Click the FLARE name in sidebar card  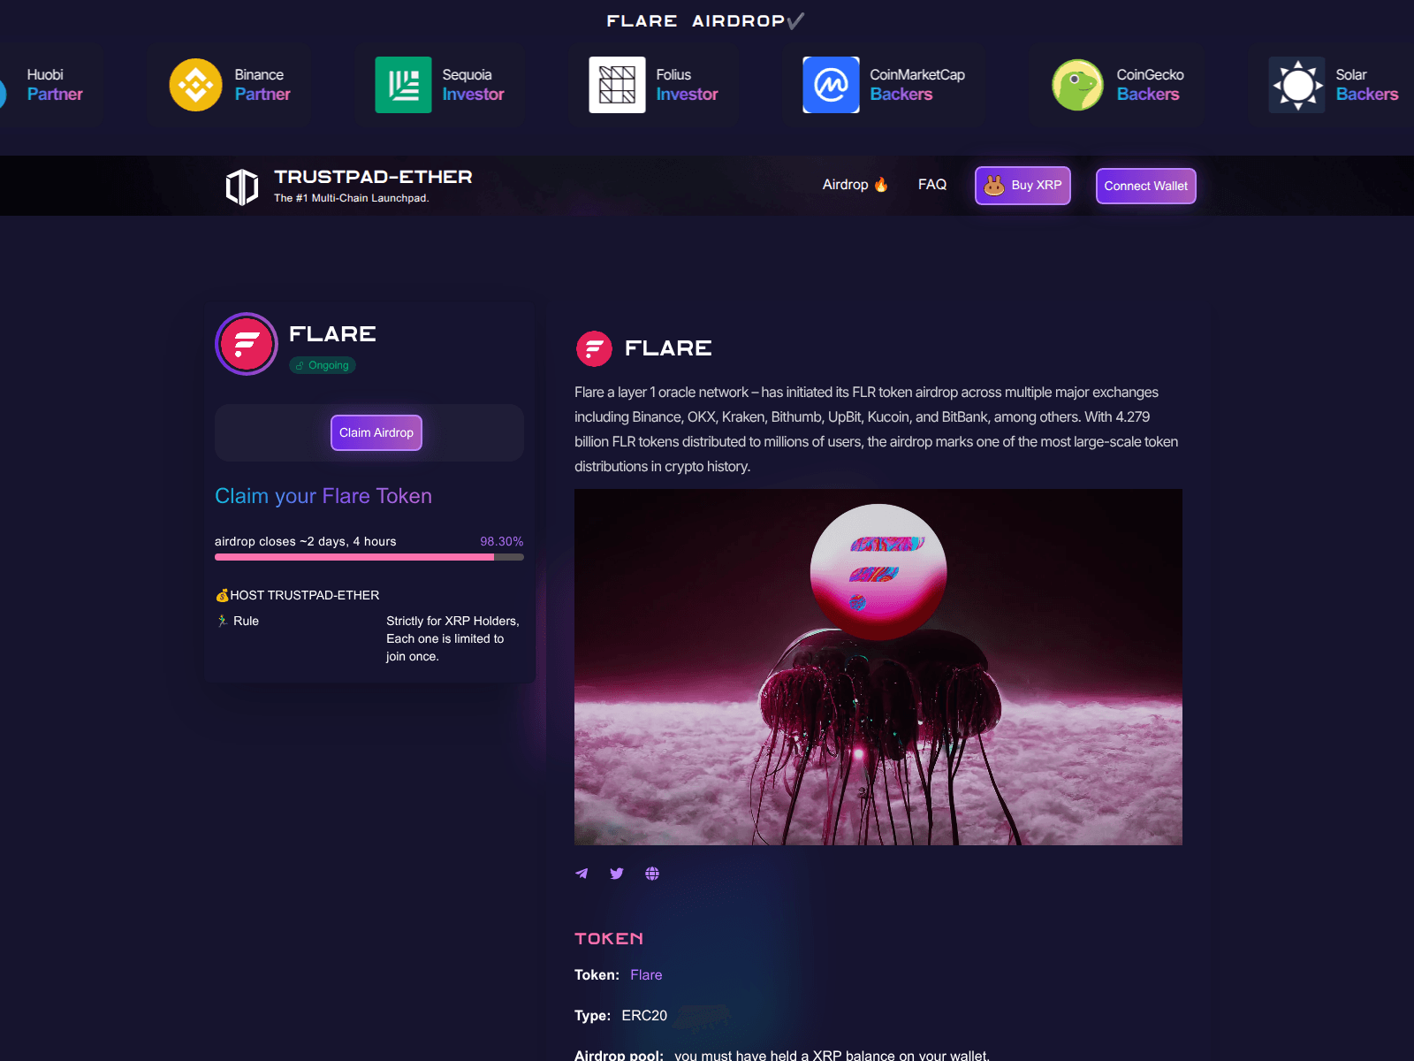tap(332, 334)
